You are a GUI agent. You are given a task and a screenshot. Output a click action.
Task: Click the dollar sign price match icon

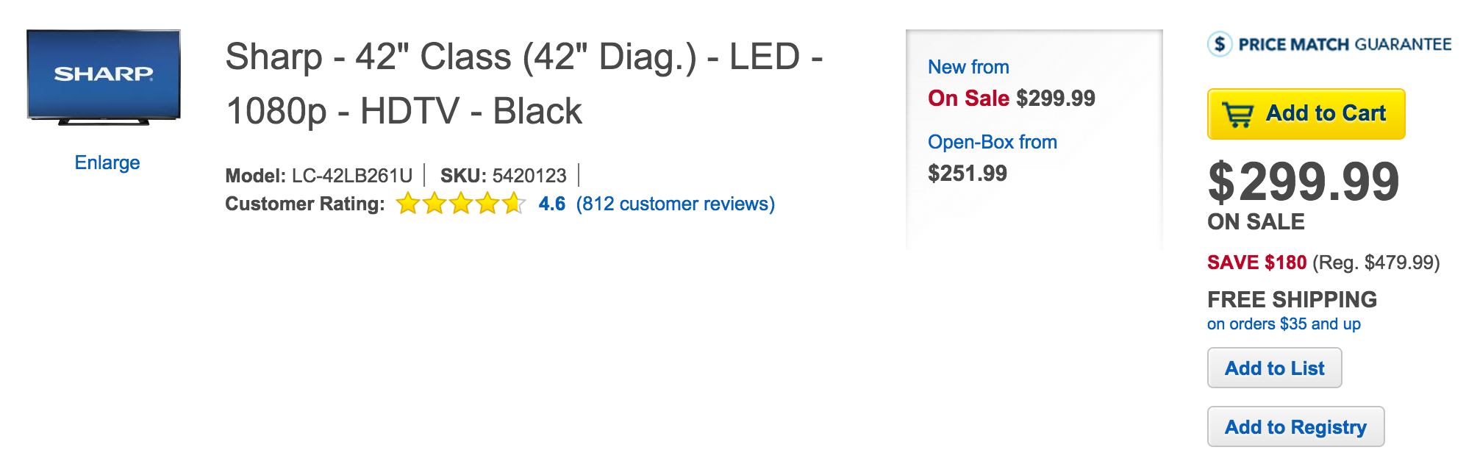tap(1220, 44)
